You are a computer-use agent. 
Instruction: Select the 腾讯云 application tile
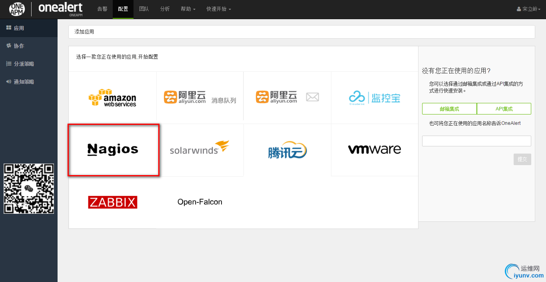coord(287,150)
